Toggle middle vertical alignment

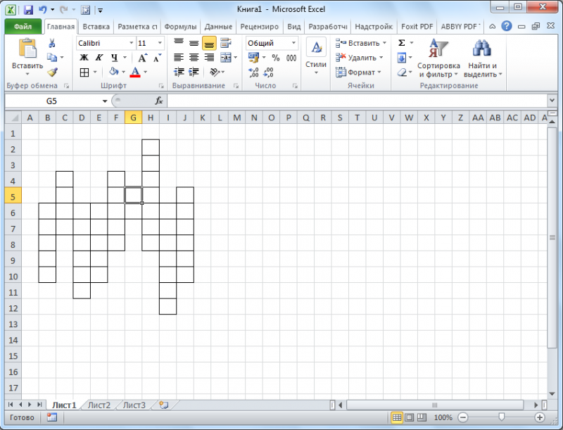click(194, 43)
